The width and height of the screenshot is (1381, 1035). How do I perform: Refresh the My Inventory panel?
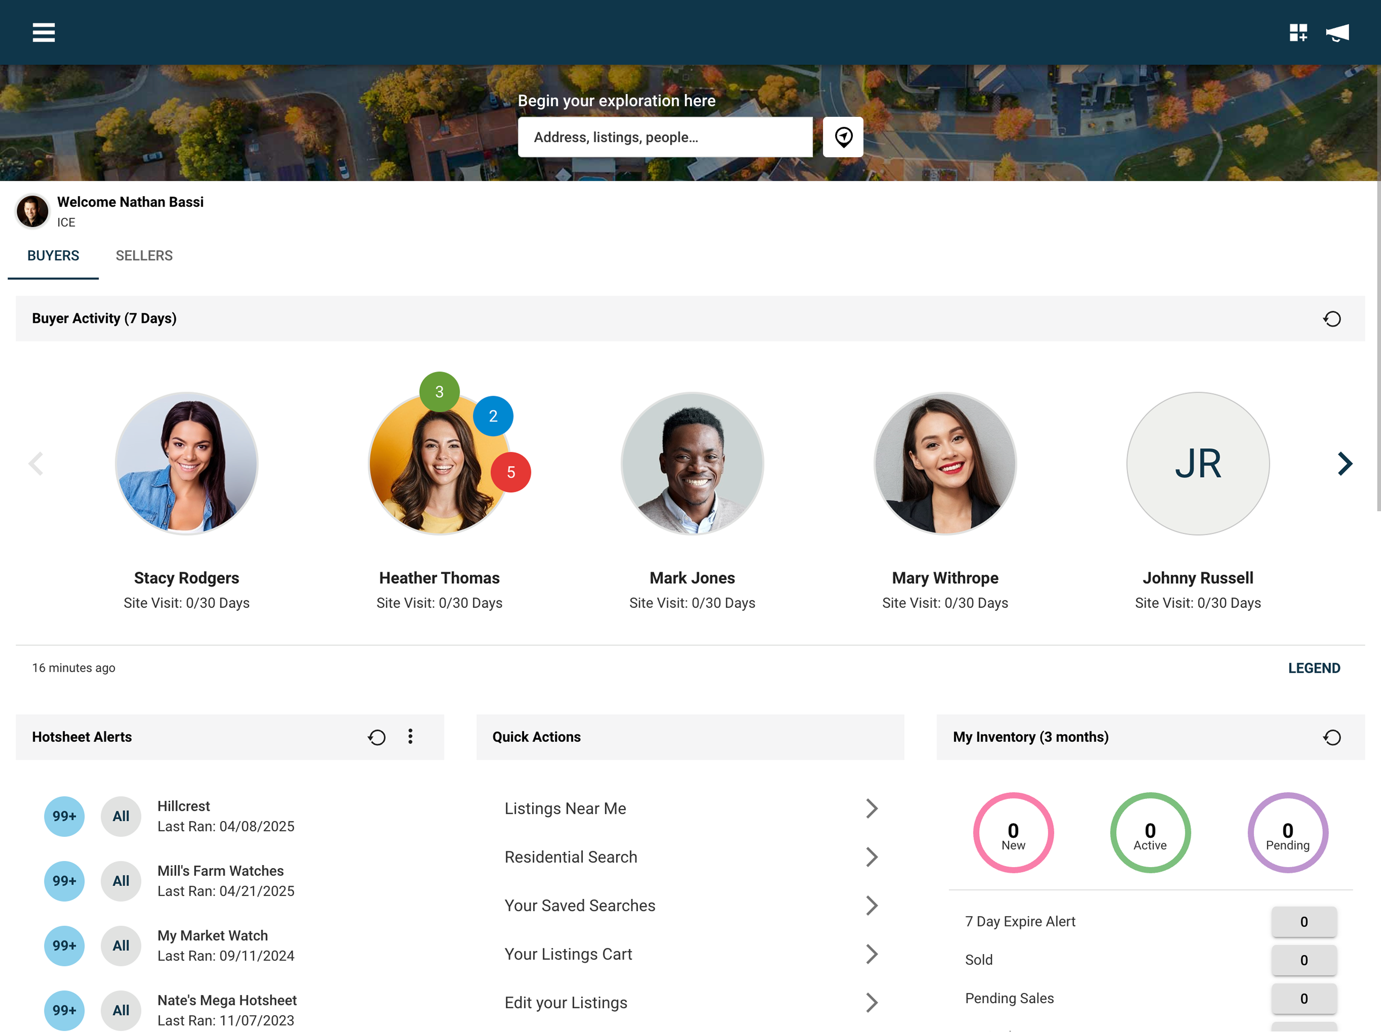click(1331, 737)
